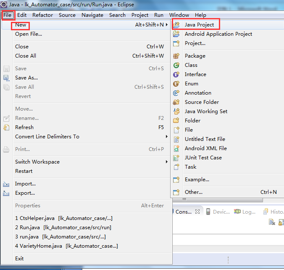Click the Project... wizard icon

pos(176,43)
